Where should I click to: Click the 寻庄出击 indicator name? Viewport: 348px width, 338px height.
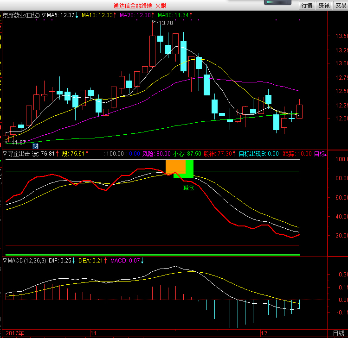[x=19, y=154]
